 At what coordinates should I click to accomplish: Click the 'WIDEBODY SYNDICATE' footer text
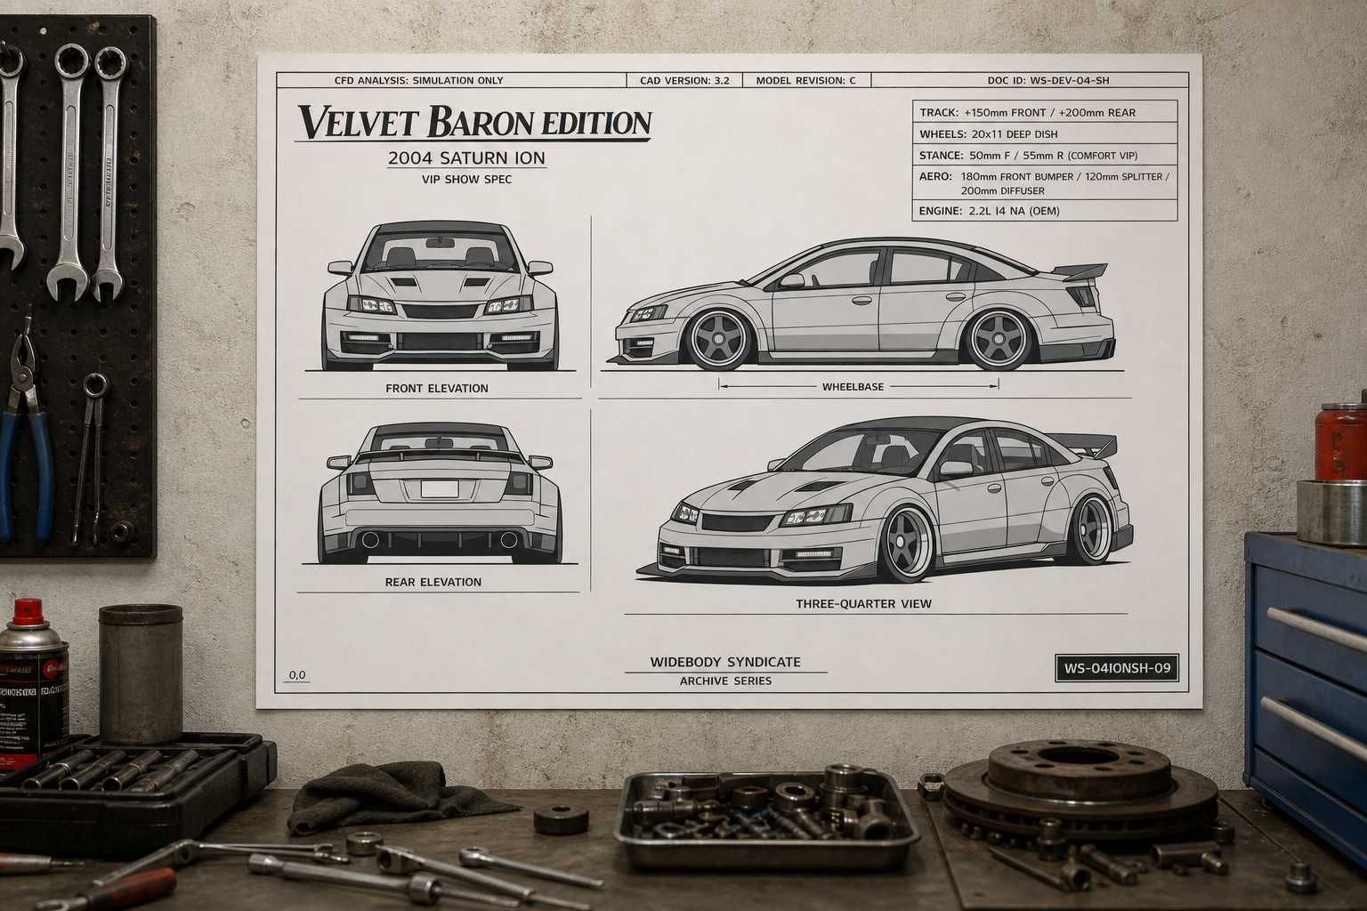pyautogui.click(x=725, y=662)
